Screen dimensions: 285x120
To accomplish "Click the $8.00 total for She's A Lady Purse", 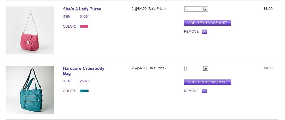I will click(268, 9).
